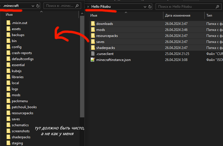Select shaderpacks folder name in Hello Pikabu
Image resolution: width=223 pixels, height=146 pixels.
(x=105, y=48)
